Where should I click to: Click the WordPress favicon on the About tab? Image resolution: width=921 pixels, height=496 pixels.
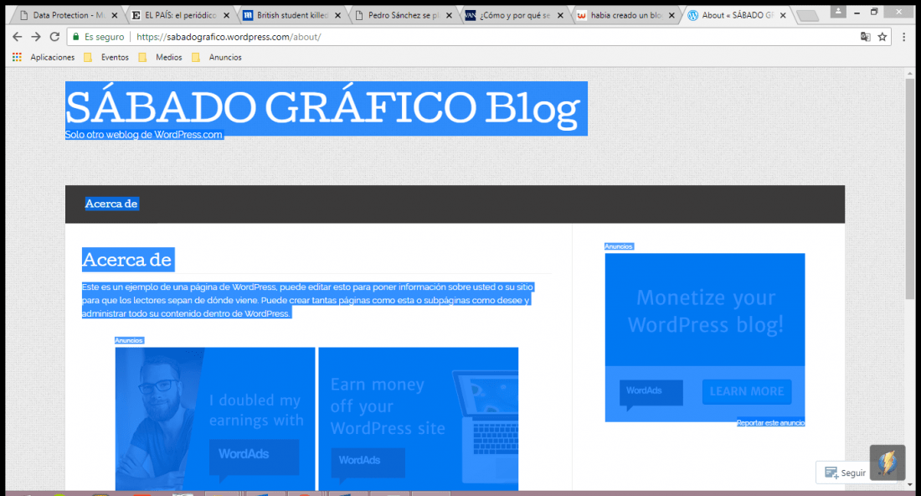click(x=693, y=15)
